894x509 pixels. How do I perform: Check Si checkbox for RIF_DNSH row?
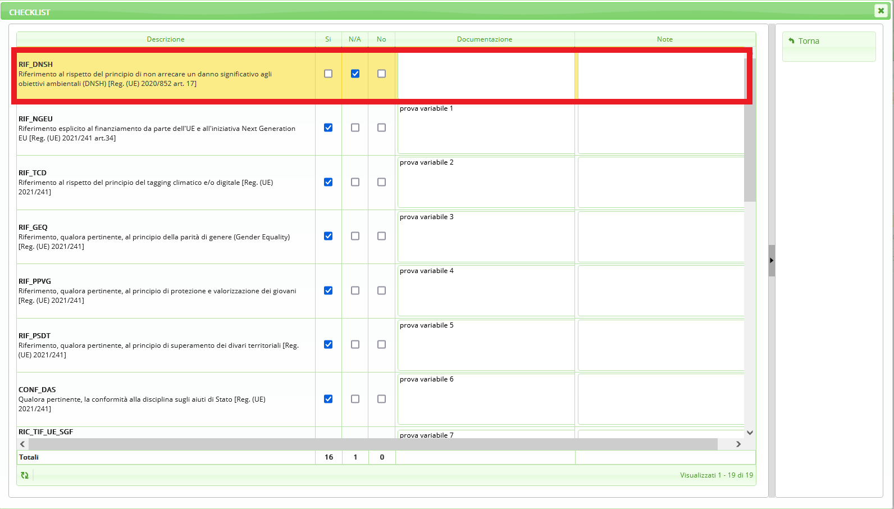pos(329,74)
